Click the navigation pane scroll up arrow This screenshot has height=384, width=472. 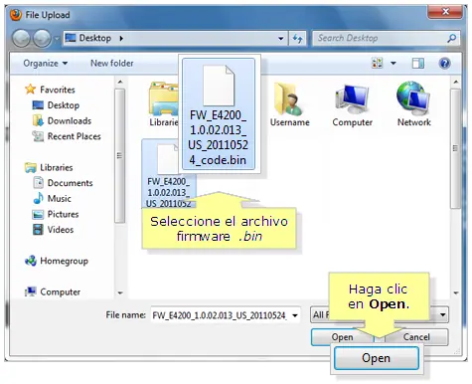(x=120, y=82)
